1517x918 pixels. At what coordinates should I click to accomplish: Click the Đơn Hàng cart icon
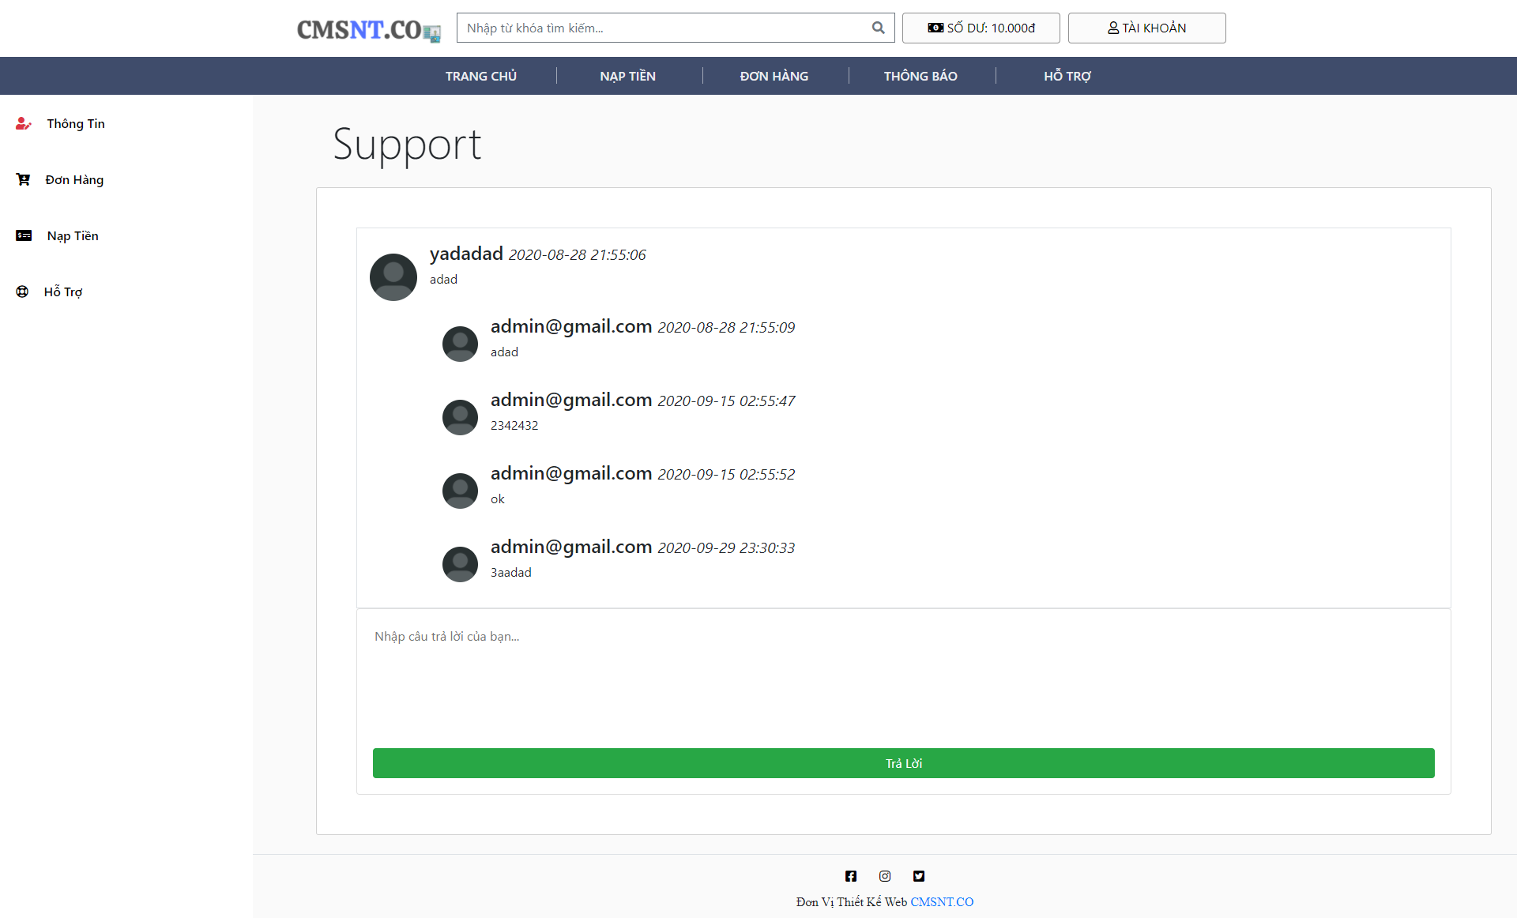pos(23,179)
